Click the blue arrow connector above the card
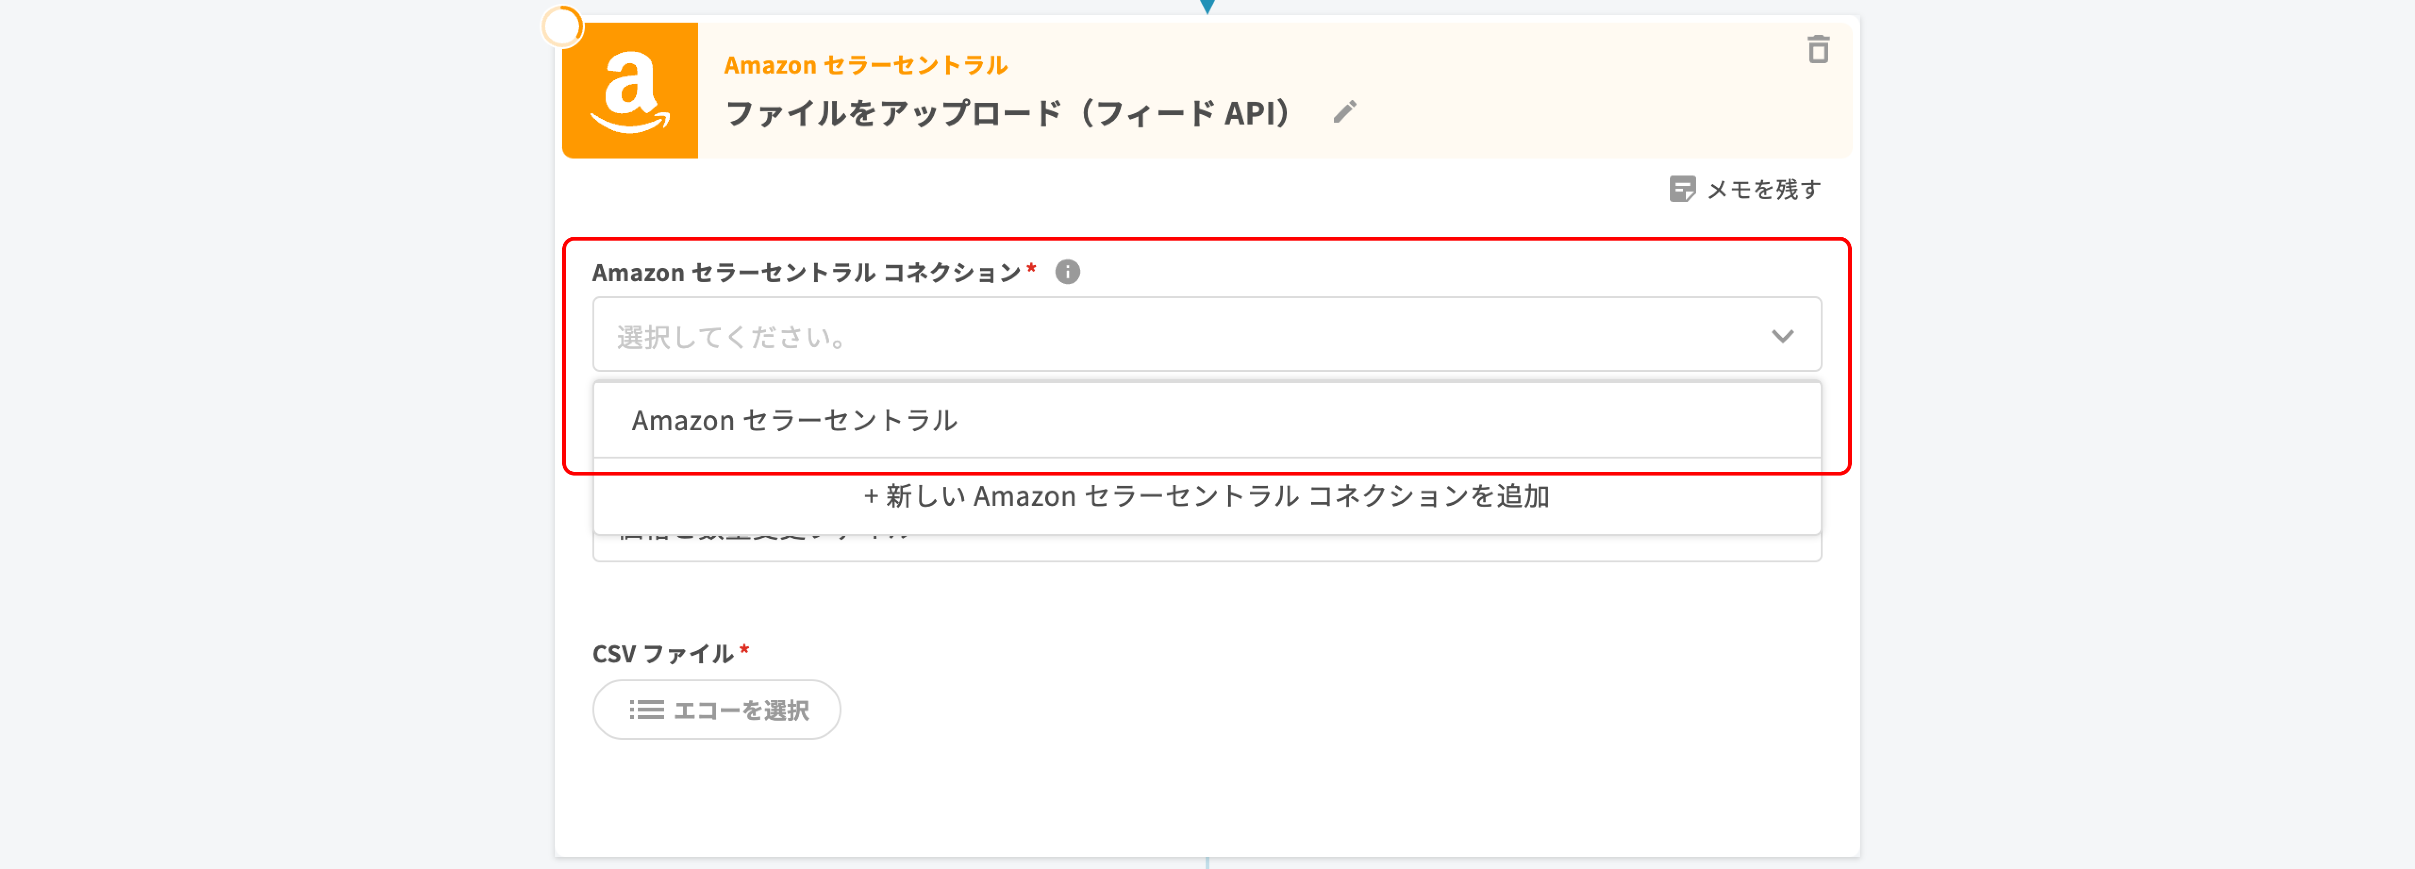This screenshot has width=2415, height=869. [x=1207, y=7]
